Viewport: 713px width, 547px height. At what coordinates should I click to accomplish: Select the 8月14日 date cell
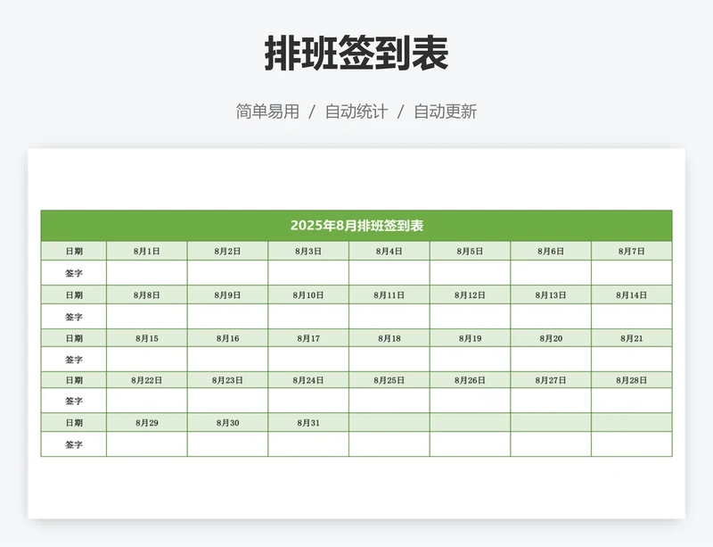click(631, 294)
